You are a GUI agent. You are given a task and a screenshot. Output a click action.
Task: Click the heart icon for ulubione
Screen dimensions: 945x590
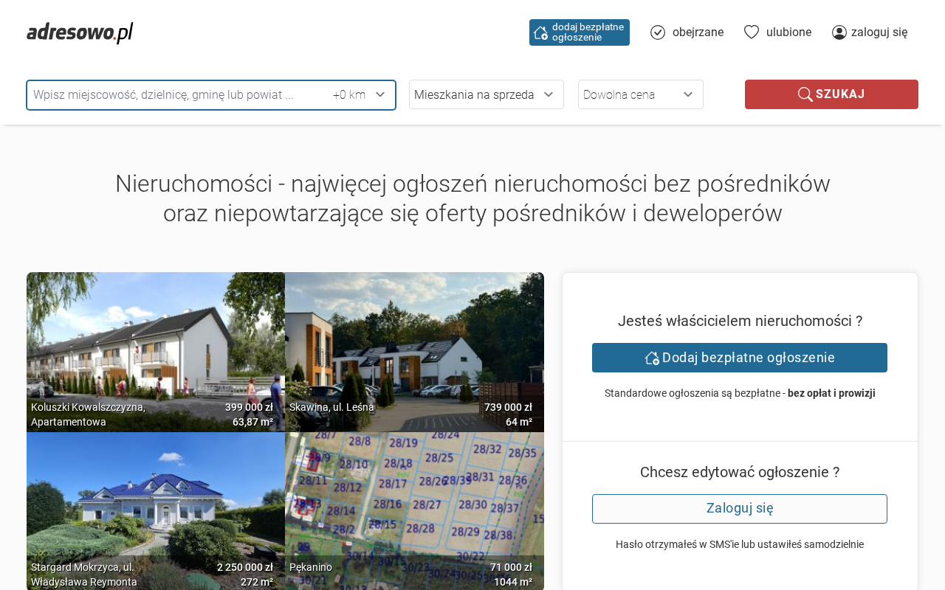coord(752,32)
